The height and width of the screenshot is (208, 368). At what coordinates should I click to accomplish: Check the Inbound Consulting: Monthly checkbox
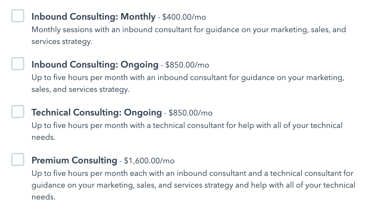coord(18,15)
